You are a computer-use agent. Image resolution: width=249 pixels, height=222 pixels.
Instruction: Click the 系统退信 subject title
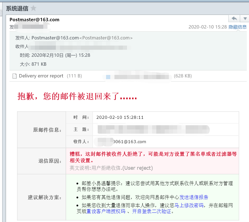coord(17,8)
